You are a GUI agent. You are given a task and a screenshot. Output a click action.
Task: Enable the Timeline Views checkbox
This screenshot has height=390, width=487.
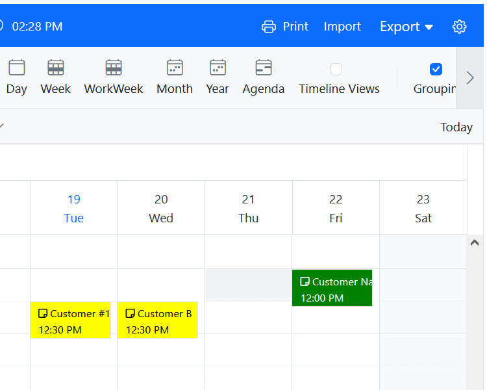pyautogui.click(x=336, y=69)
